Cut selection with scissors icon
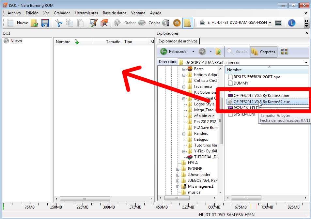 [58, 23]
